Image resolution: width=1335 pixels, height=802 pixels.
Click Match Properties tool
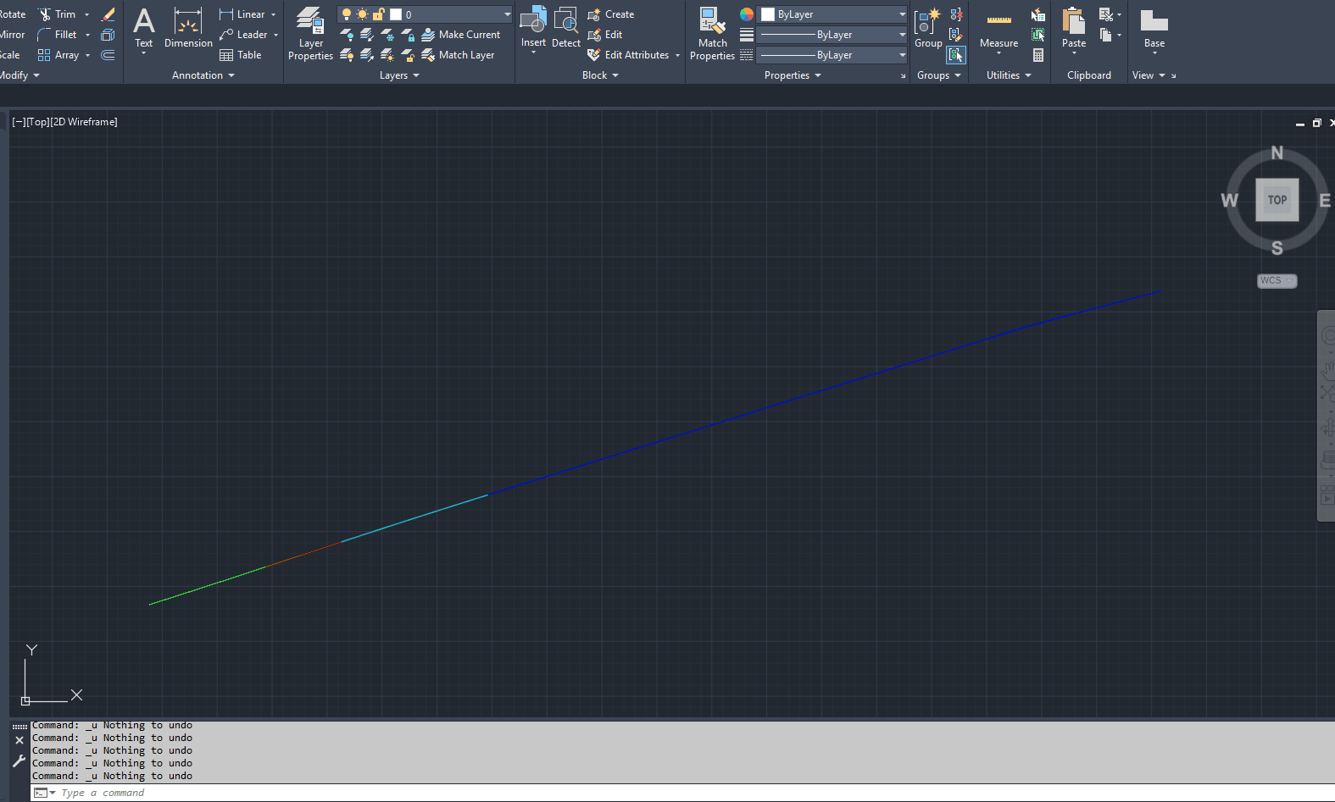click(712, 34)
